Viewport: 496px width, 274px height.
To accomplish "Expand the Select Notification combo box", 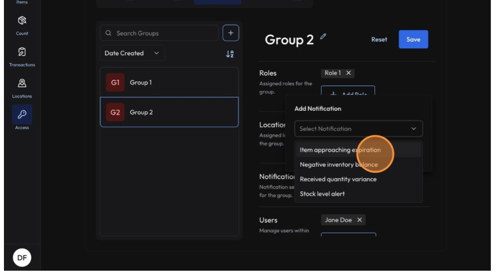I will [x=358, y=129].
